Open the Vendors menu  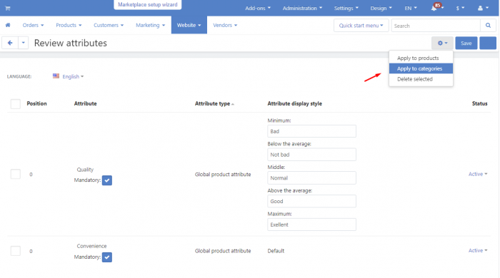pyautogui.click(x=225, y=25)
